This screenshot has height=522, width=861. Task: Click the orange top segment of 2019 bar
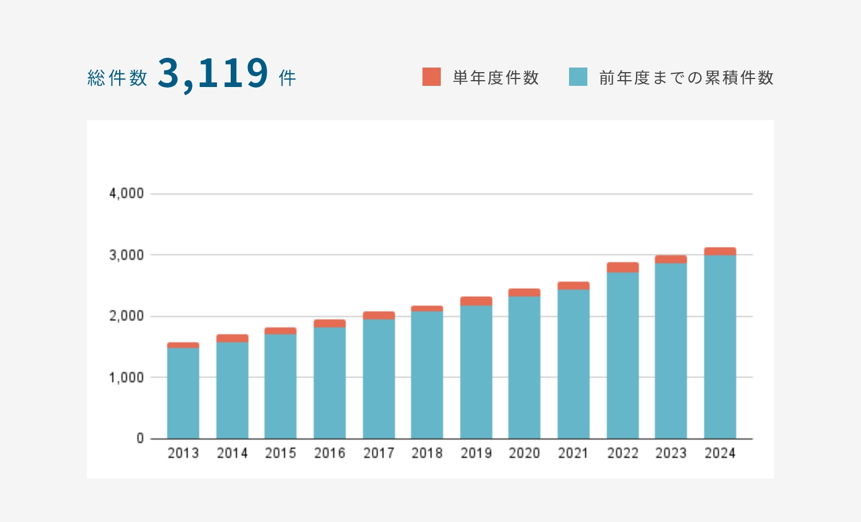pyautogui.click(x=476, y=301)
